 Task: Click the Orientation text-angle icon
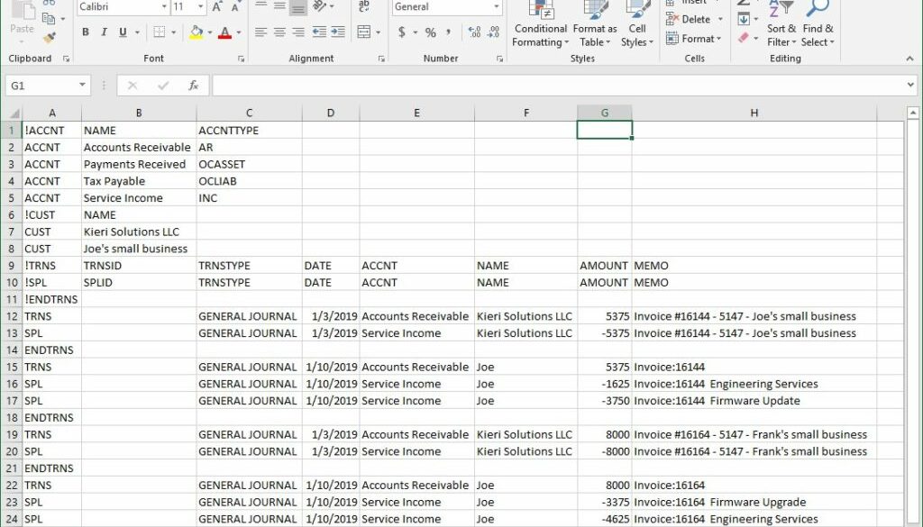[320, 6]
